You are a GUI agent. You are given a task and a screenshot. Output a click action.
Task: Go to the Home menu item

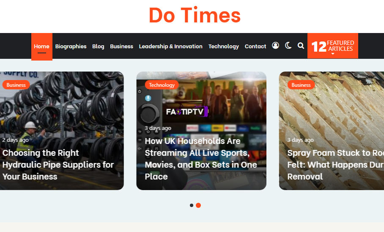41,46
